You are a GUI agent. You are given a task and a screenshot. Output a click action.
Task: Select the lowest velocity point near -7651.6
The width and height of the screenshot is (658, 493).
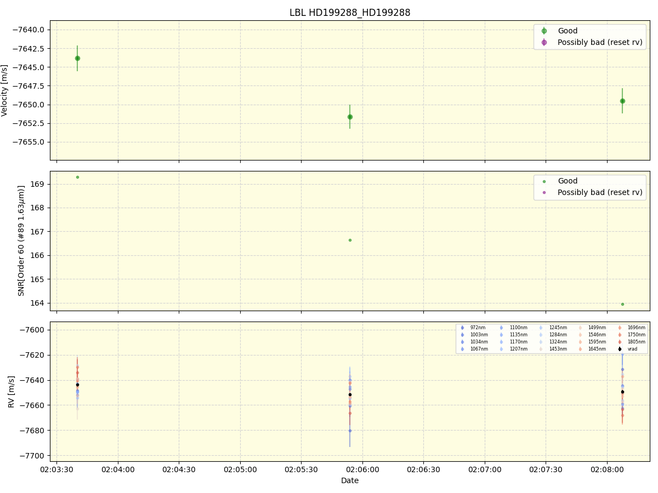coord(350,117)
